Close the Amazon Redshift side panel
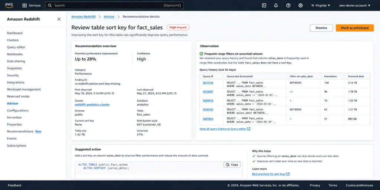380x190 pixels. tap(59, 19)
